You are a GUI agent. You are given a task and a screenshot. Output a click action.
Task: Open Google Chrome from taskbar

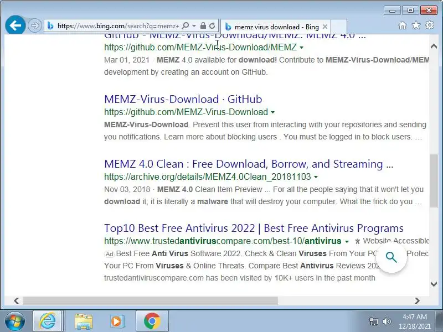tap(152, 321)
